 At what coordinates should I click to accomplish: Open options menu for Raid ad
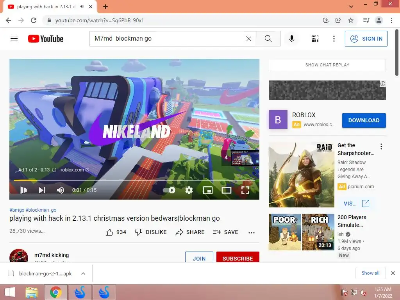(x=381, y=146)
